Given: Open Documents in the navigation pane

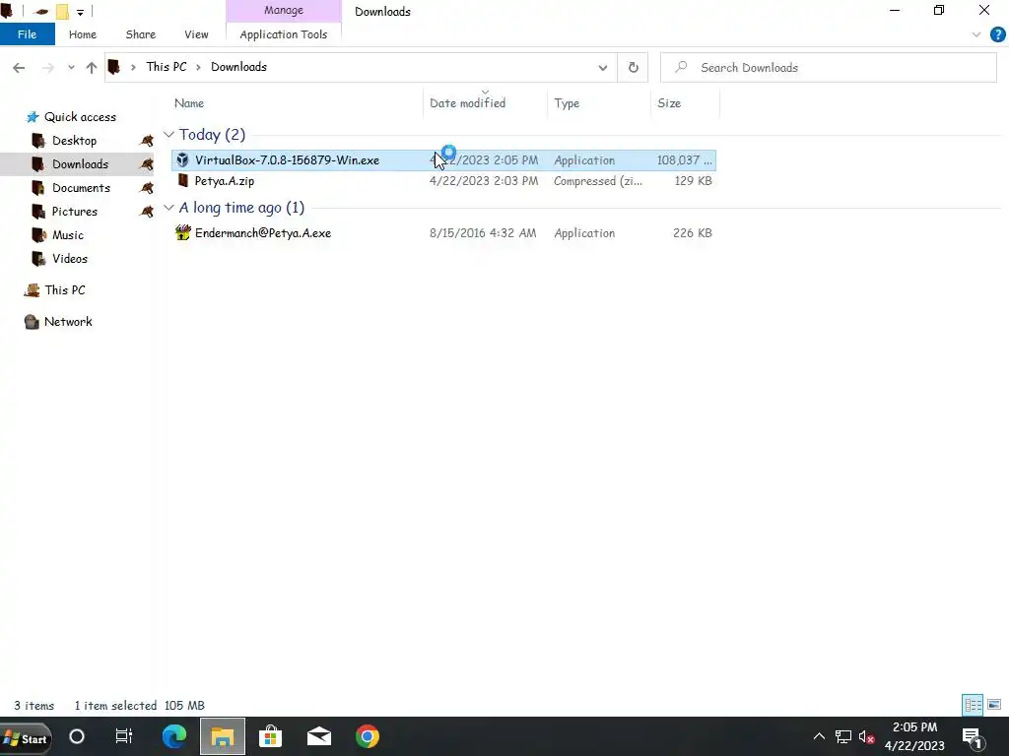Looking at the screenshot, I should pyautogui.click(x=81, y=188).
